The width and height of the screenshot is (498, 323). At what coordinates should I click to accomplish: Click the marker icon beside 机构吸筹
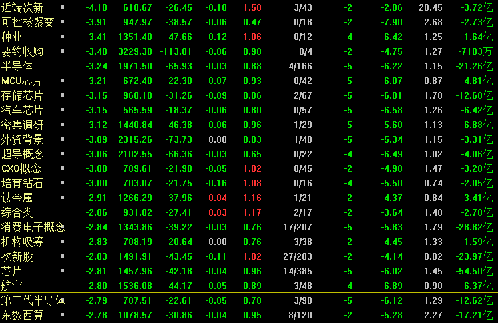[63, 241]
